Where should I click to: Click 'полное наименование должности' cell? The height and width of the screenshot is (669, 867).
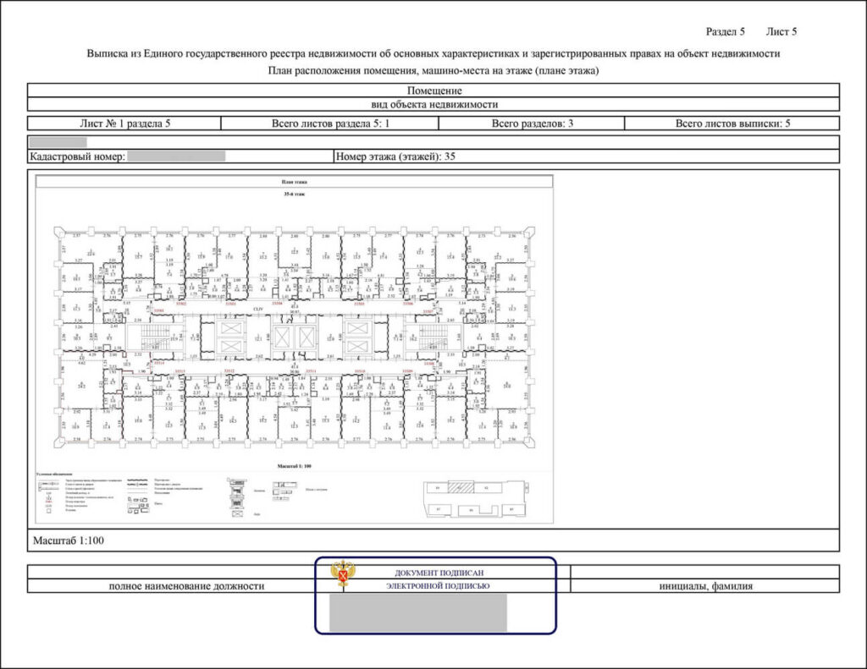coord(186,585)
